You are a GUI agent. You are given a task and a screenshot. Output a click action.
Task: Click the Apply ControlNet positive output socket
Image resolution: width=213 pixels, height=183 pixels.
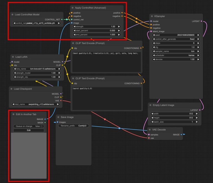coord(122,13)
